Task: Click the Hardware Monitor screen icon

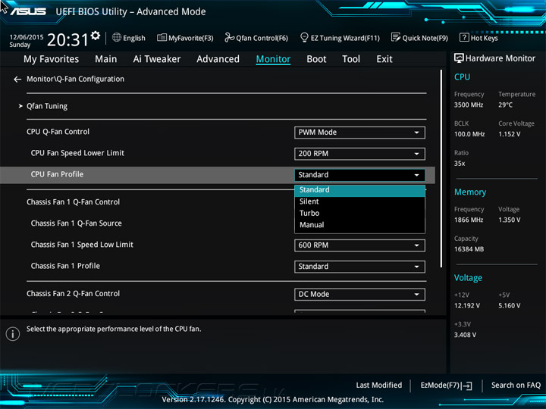Action: [x=459, y=58]
